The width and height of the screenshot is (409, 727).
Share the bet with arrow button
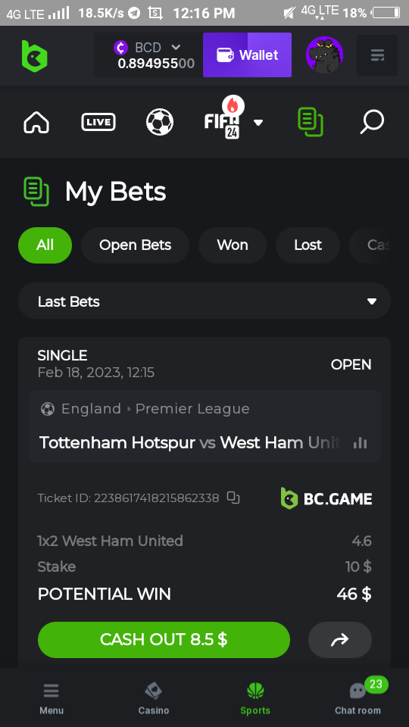[340, 640]
